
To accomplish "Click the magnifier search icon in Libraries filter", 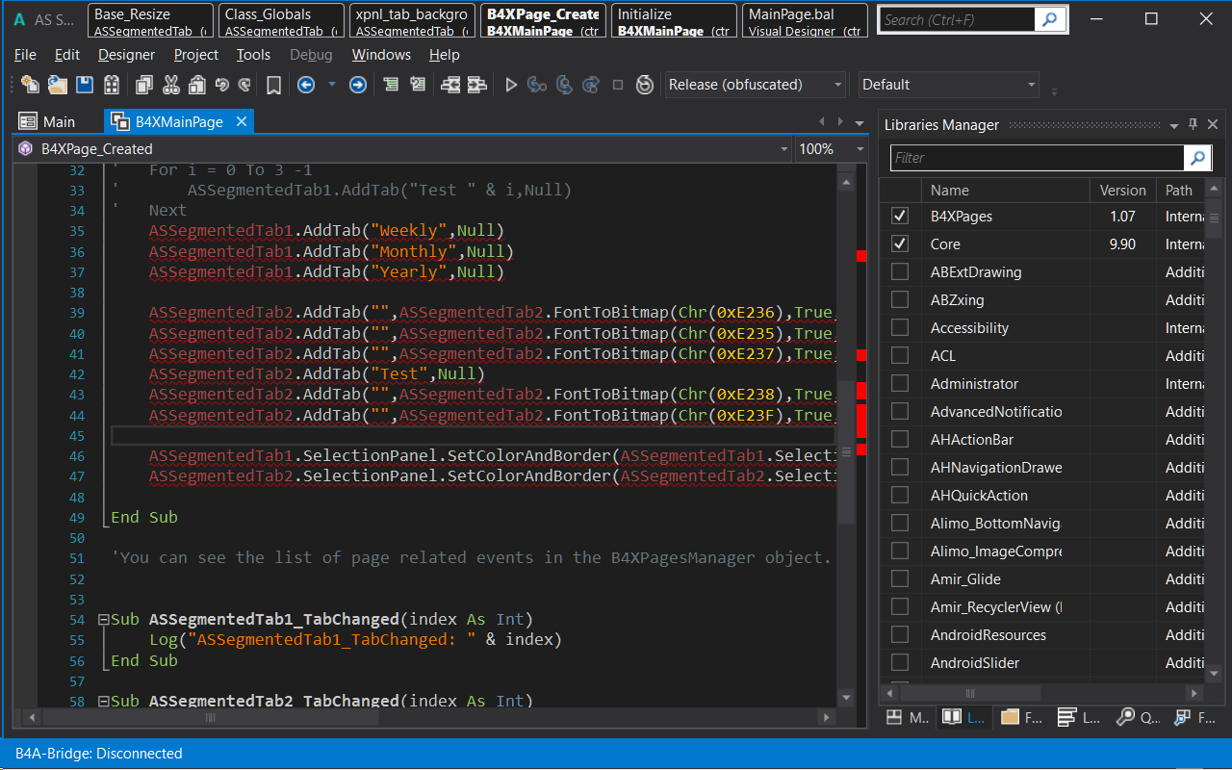I will [1197, 158].
